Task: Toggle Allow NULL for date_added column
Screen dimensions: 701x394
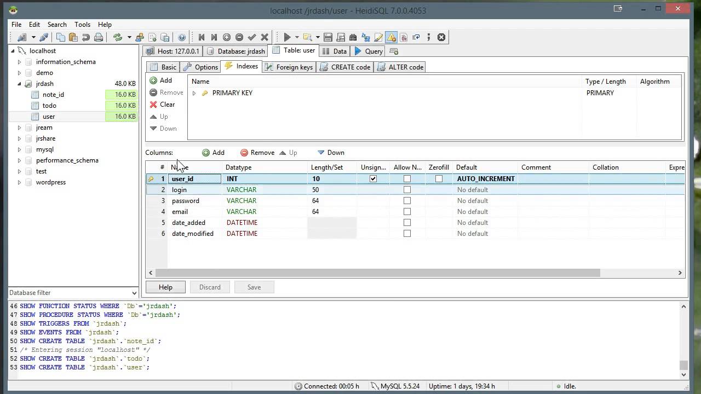Action: (x=407, y=222)
